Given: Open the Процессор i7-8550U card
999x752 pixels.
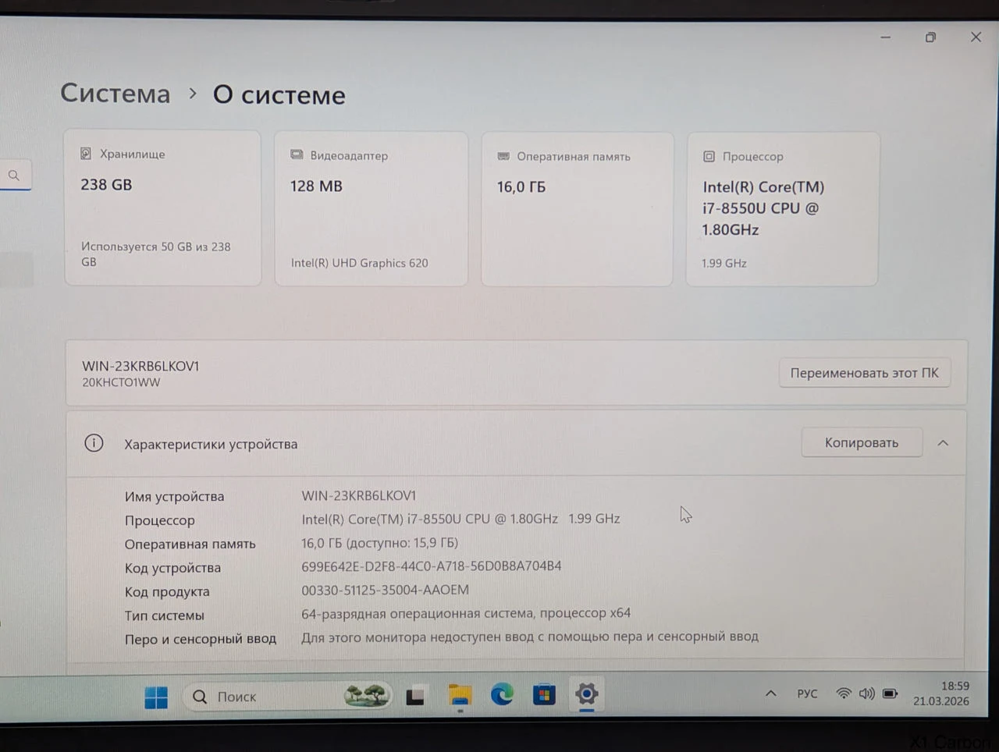Looking at the screenshot, I should coord(782,209).
